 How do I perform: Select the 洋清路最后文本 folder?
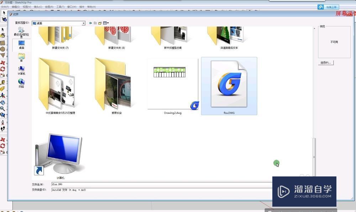point(229,38)
